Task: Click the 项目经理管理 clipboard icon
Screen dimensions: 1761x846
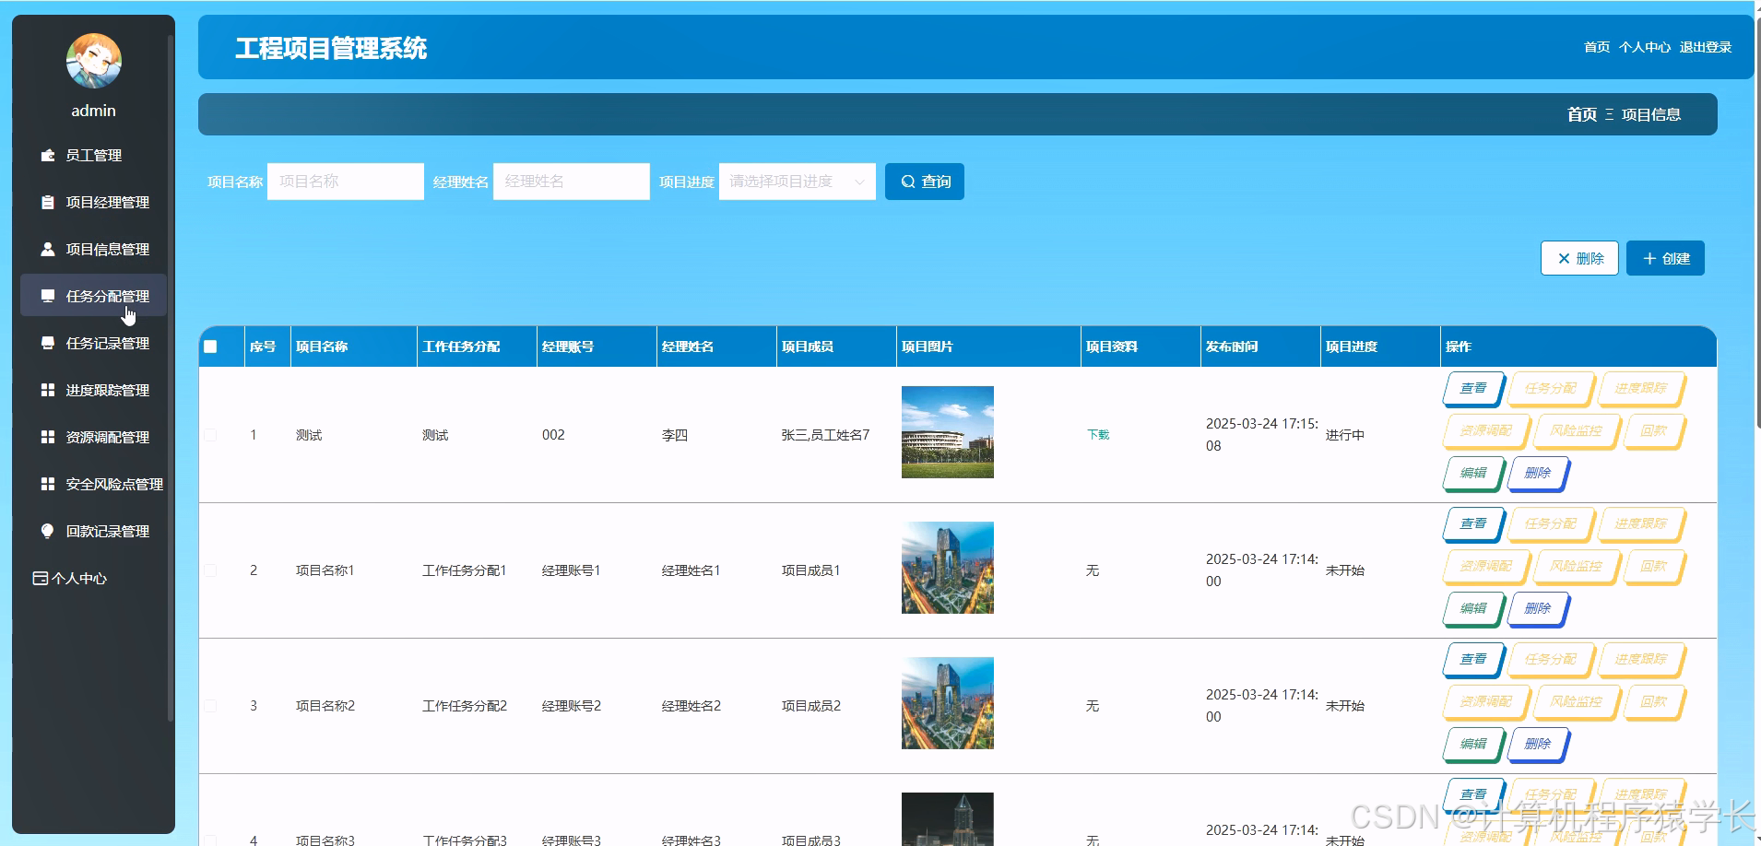Action: tap(48, 202)
